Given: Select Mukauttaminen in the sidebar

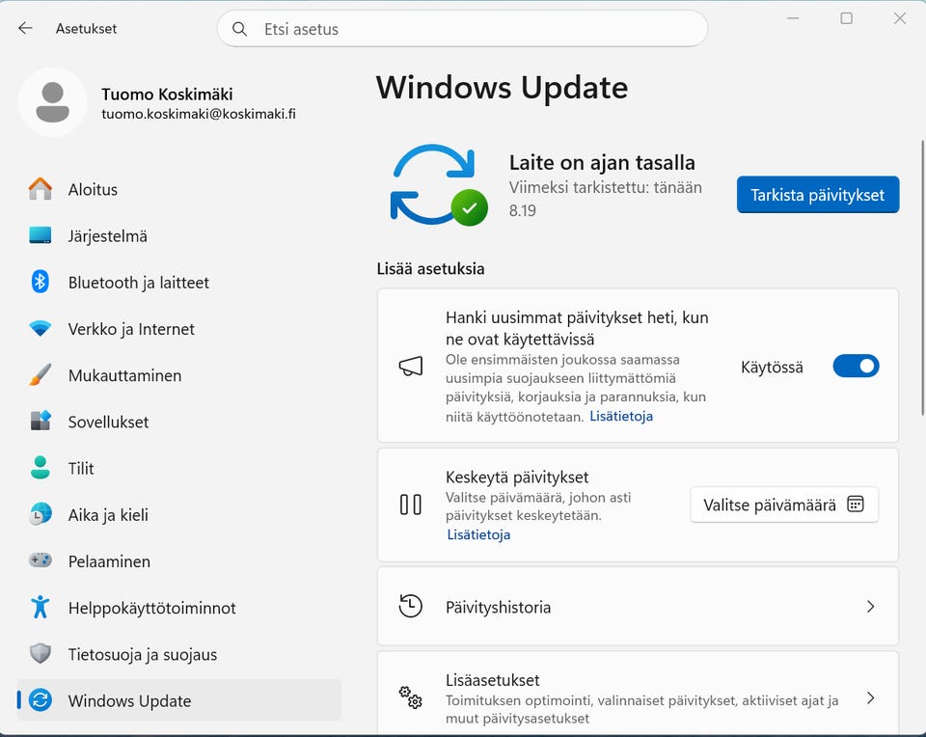Looking at the screenshot, I should tap(179, 375).
